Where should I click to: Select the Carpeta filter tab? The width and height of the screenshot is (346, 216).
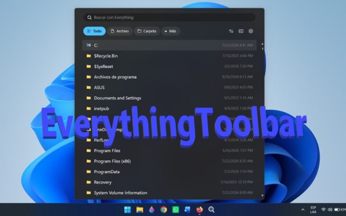147,31
